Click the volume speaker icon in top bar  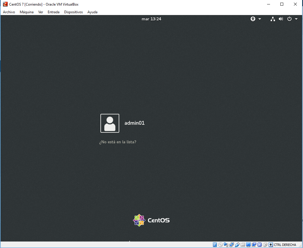pyautogui.click(x=281, y=19)
